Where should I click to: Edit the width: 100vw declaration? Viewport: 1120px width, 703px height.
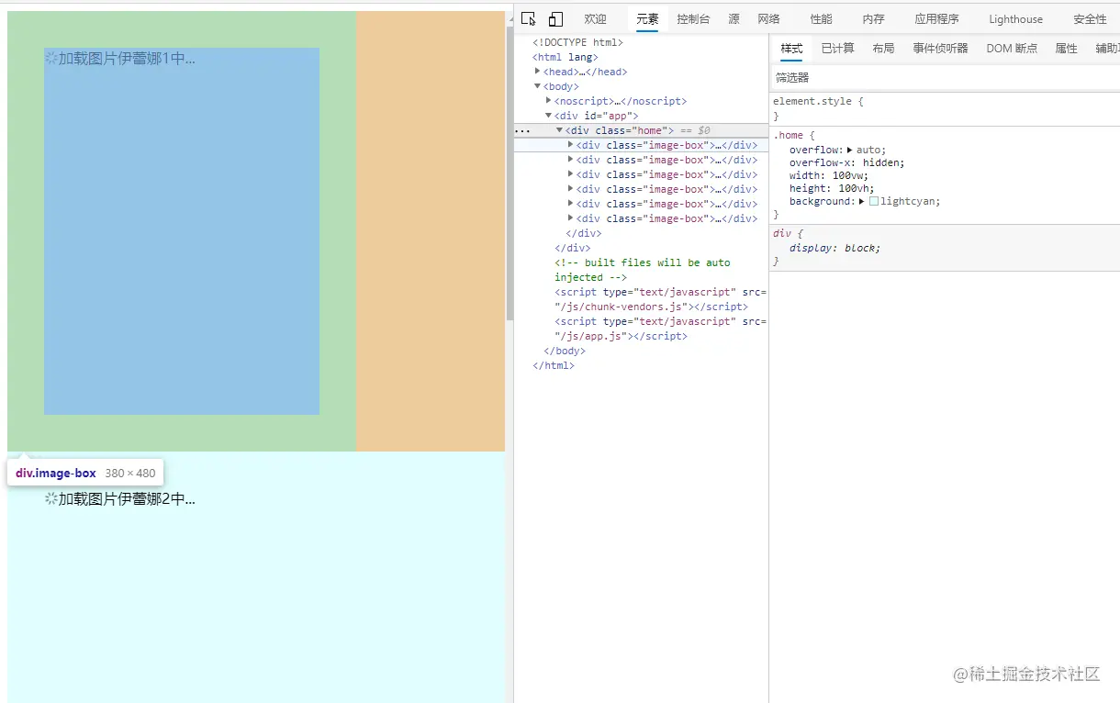(828, 175)
